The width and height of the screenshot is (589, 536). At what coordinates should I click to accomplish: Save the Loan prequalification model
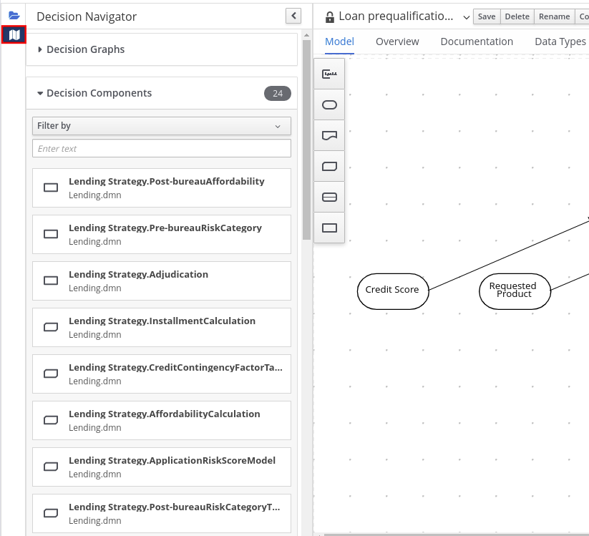486,16
